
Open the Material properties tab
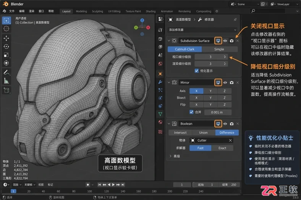(x=160, y=122)
